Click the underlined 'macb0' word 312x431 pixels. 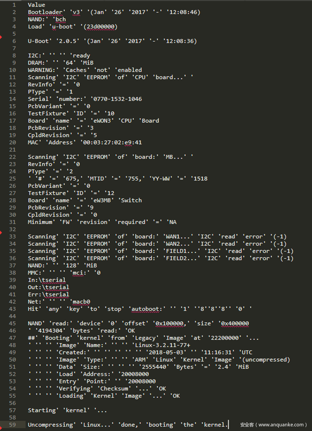(x=81, y=302)
